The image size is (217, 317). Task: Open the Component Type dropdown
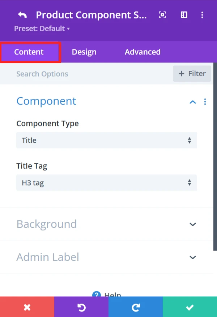(106, 140)
